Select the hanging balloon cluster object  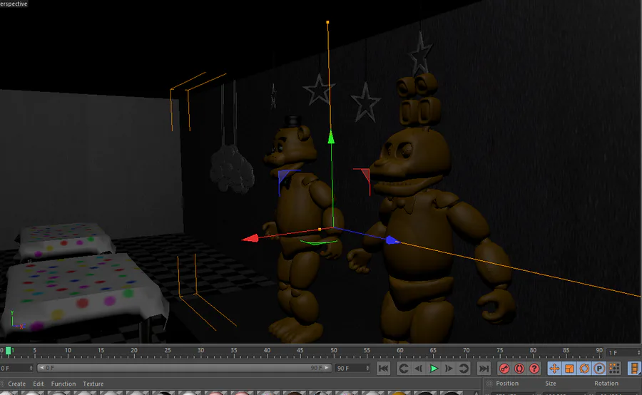[x=232, y=169]
